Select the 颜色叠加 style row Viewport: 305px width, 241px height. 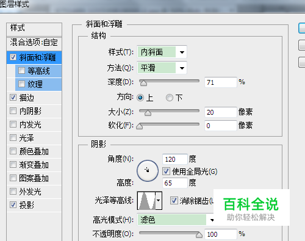(x=34, y=151)
